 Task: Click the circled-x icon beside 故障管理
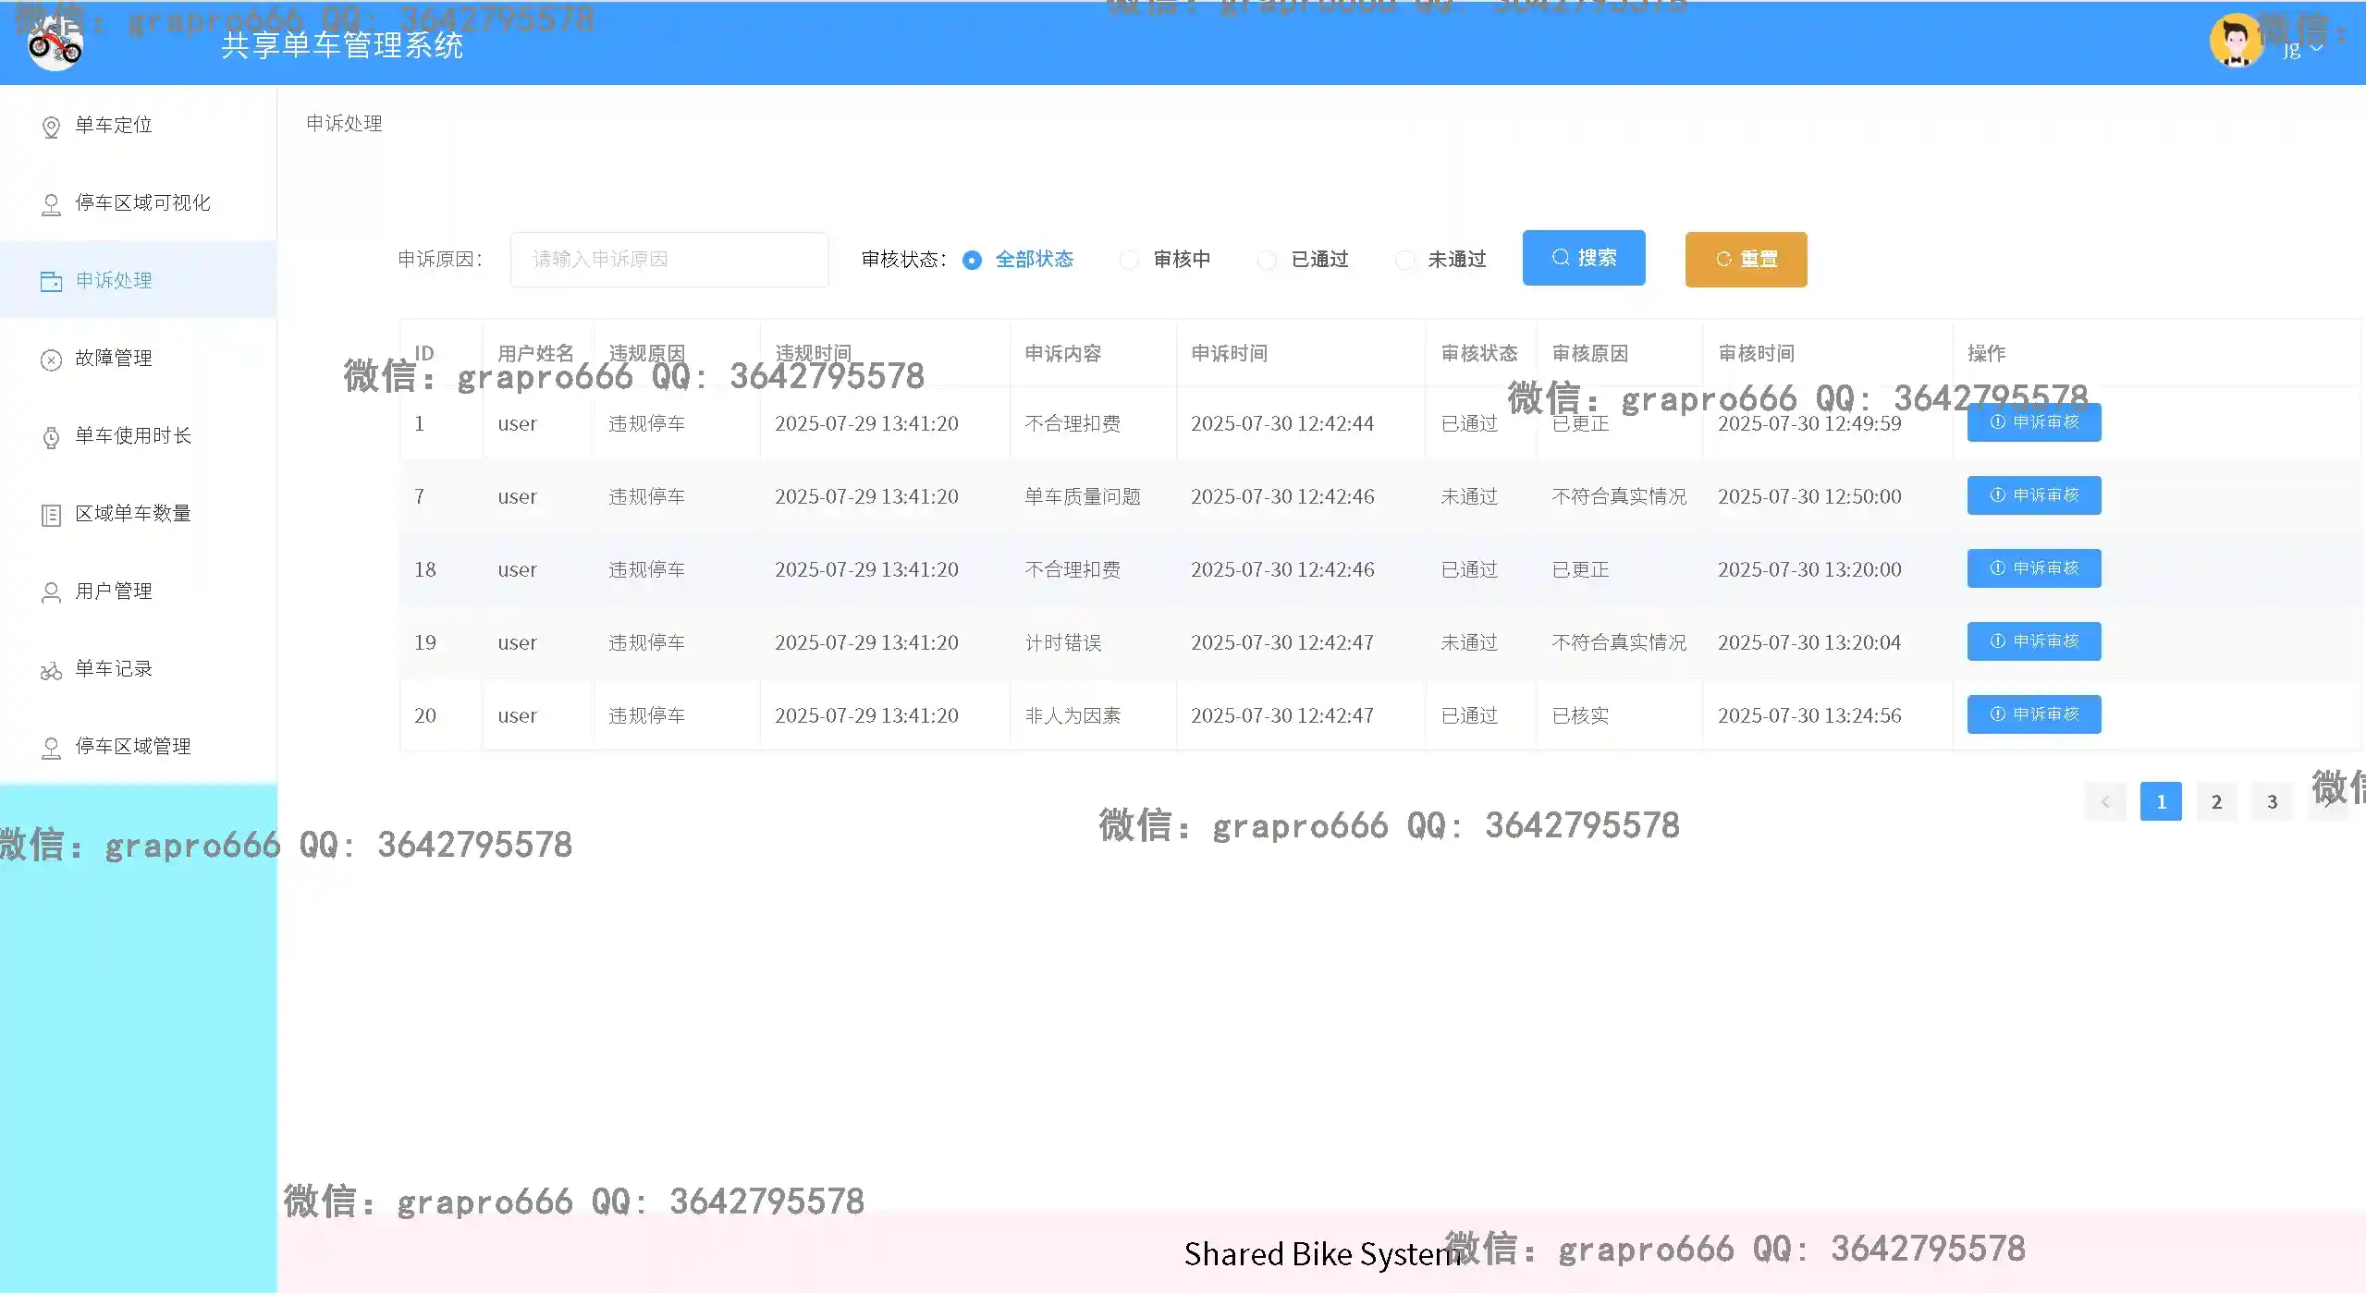click(51, 360)
